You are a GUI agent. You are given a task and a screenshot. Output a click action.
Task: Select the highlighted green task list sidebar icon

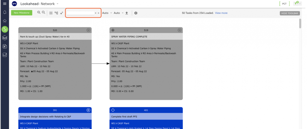click(5, 30)
